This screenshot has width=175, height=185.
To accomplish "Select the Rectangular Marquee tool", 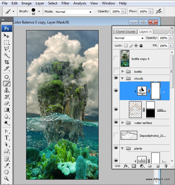I will point(7,42).
